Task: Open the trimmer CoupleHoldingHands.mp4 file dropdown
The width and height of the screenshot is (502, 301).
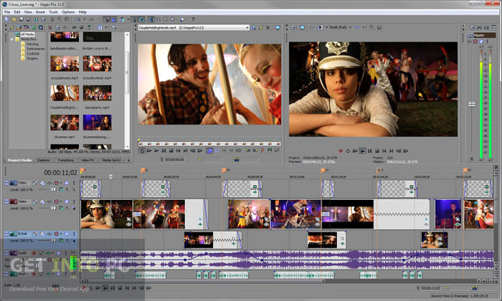Action: (x=247, y=27)
